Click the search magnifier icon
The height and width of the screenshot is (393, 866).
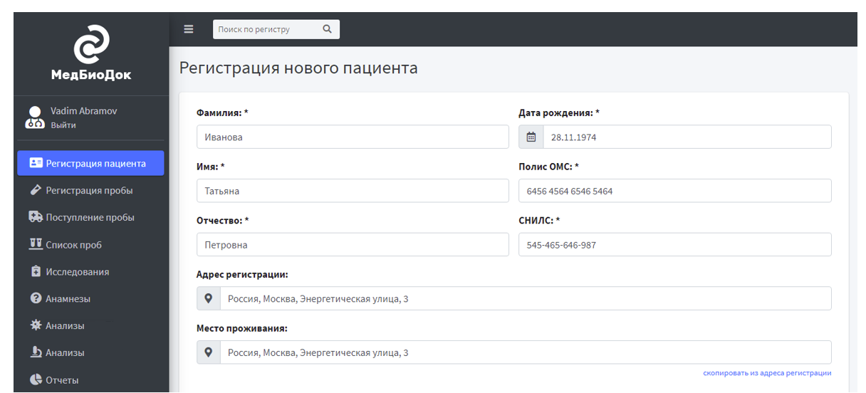pyautogui.click(x=327, y=29)
